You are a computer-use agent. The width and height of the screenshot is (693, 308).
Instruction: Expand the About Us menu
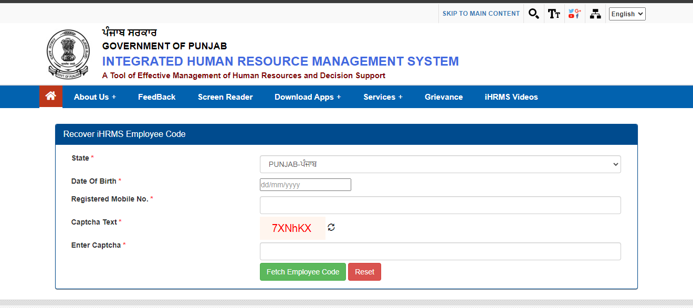[x=95, y=97]
